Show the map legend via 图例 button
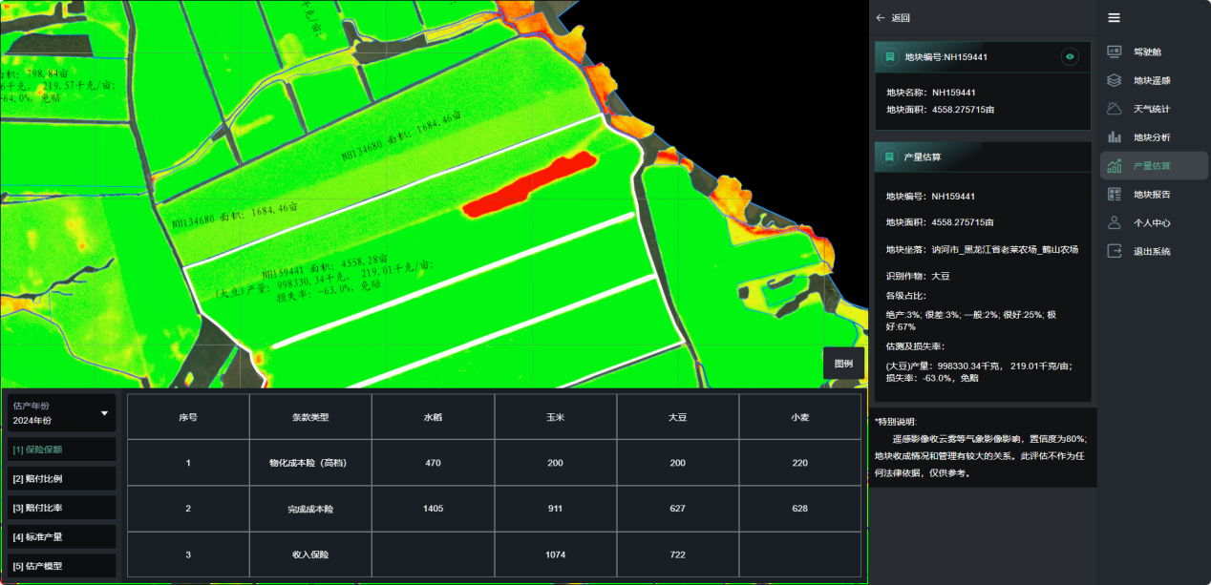Viewport: 1211px width, 585px height. pyautogui.click(x=843, y=364)
